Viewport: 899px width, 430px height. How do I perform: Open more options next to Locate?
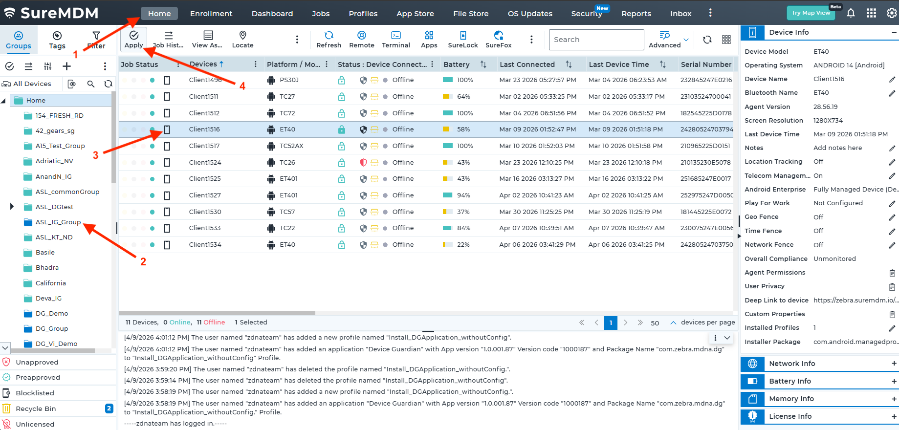tap(297, 40)
